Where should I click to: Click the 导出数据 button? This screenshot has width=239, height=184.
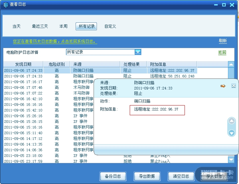147,176
